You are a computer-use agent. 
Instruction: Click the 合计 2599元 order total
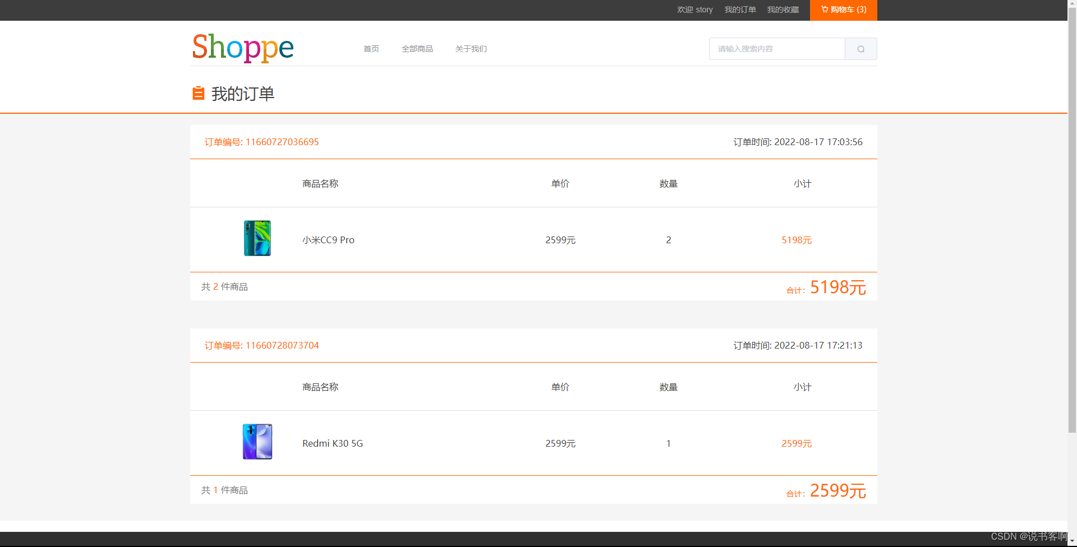point(826,491)
